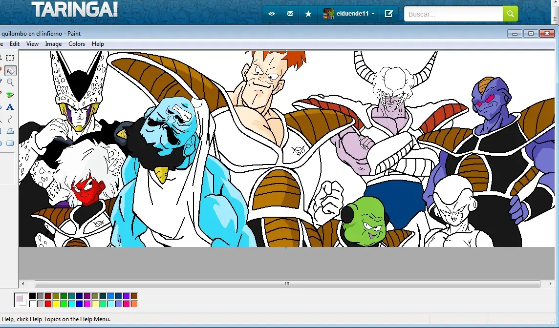Focus the Buscar search field
Image resolution: width=559 pixels, height=328 pixels.
pyautogui.click(x=453, y=14)
